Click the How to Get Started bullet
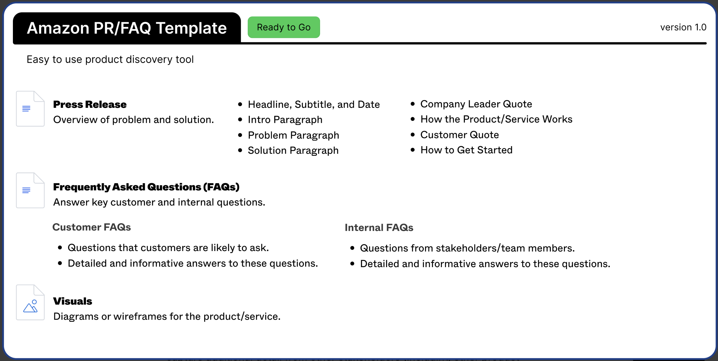The height and width of the screenshot is (361, 718). point(466,150)
